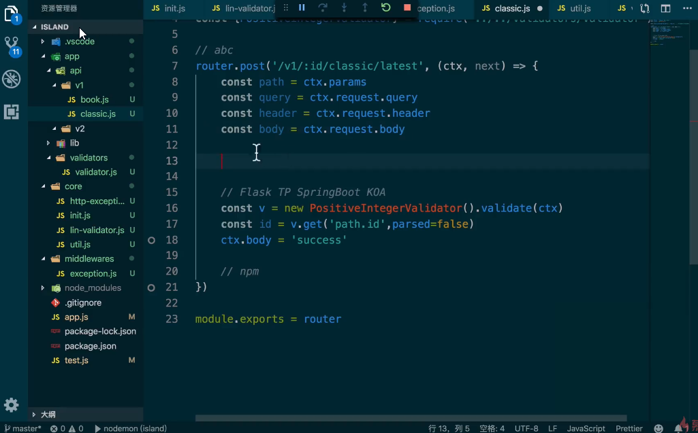
Task: Restart the debugger
Action: 385,8
